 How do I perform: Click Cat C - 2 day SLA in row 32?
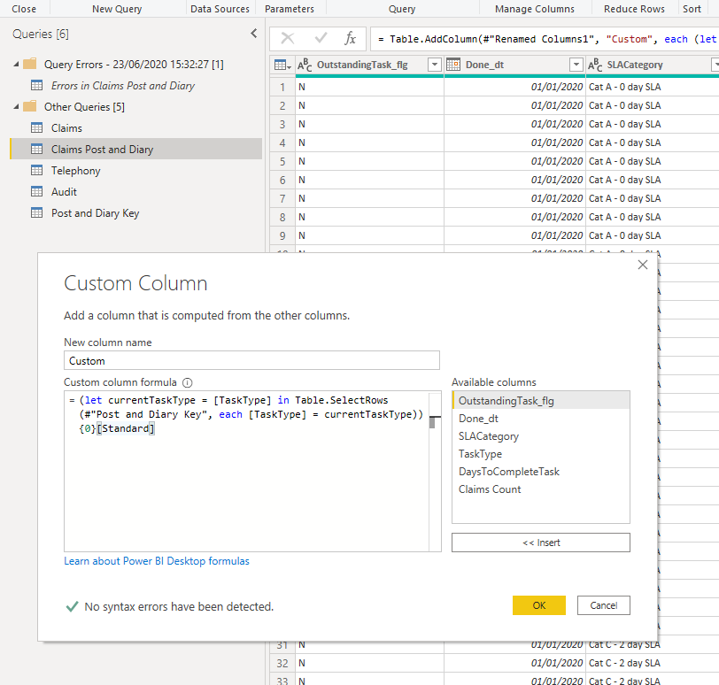[x=624, y=663]
